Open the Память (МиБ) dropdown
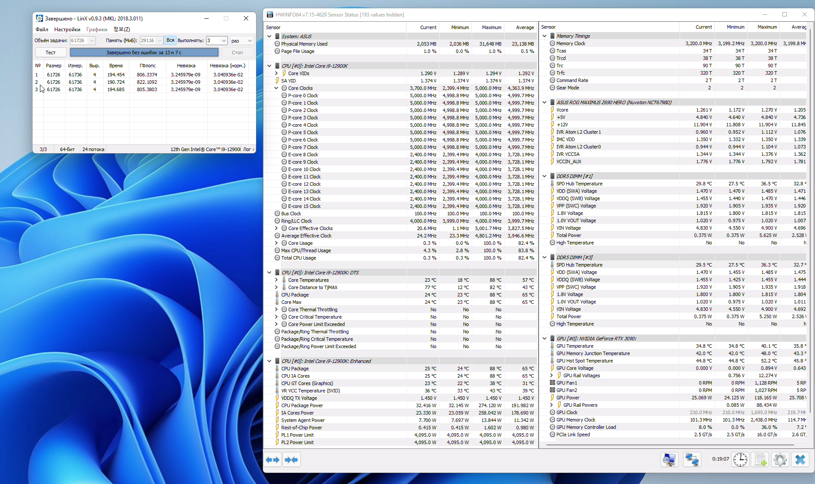 tap(159, 40)
